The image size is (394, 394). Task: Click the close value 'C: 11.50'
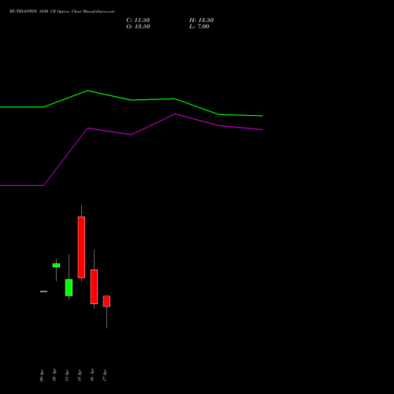138,20
